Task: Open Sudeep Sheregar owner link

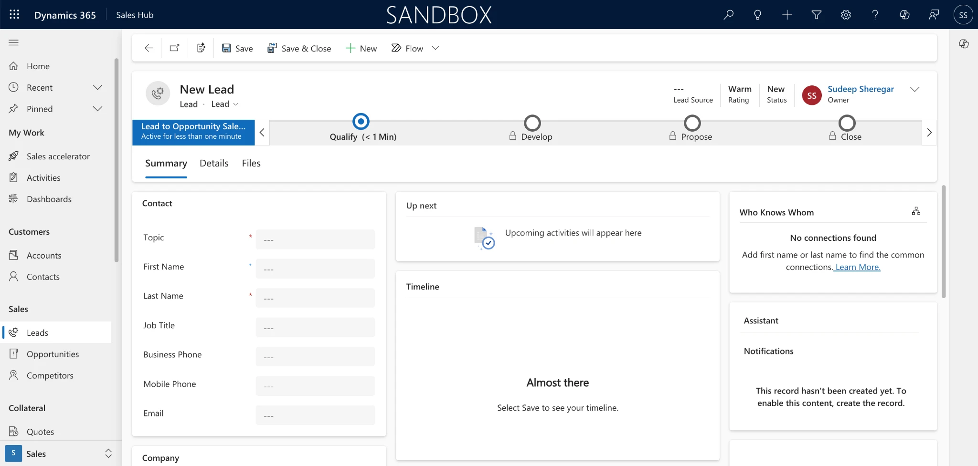Action: [x=861, y=89]
